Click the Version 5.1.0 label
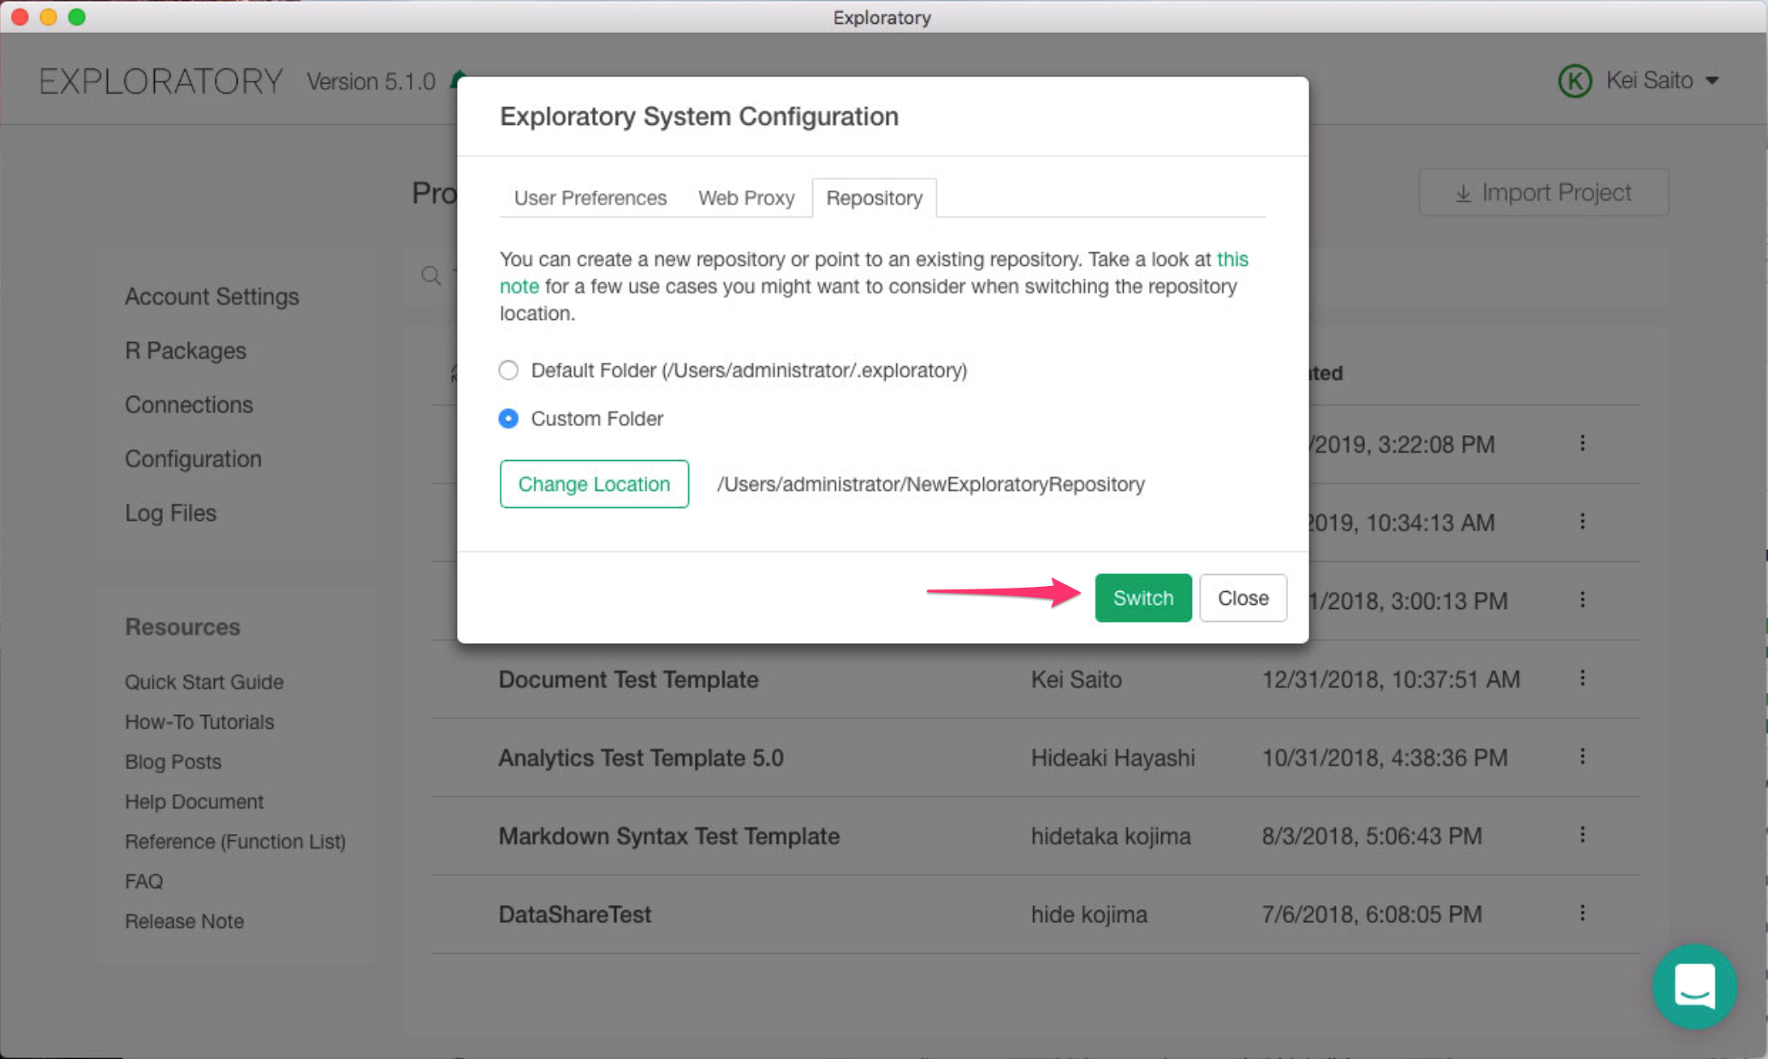 [371, 81]
